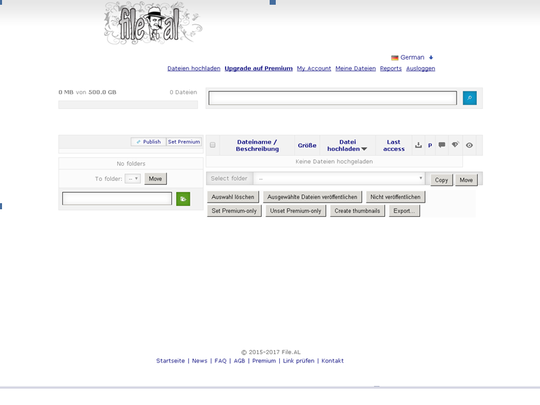Click the '0 MB von 500.0 GB' text
This screenshot has width=540, height=405.
point(87,92)
